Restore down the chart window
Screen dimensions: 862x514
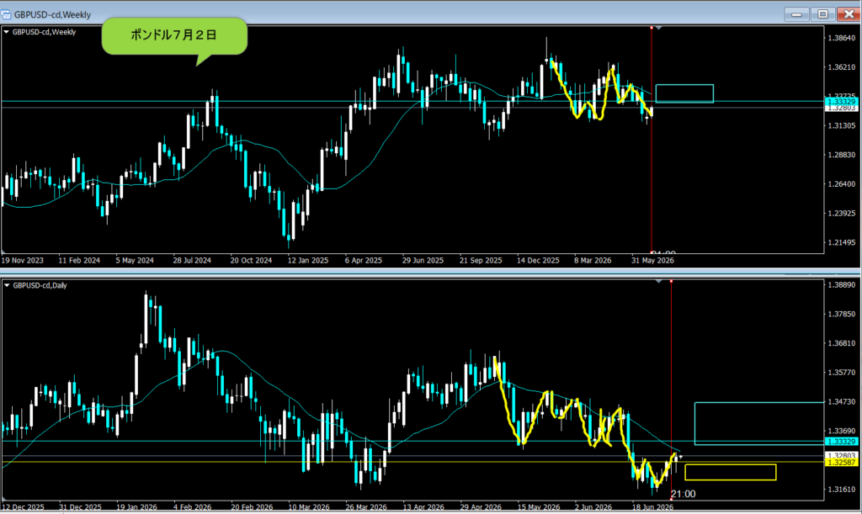[x=823, y=14]
